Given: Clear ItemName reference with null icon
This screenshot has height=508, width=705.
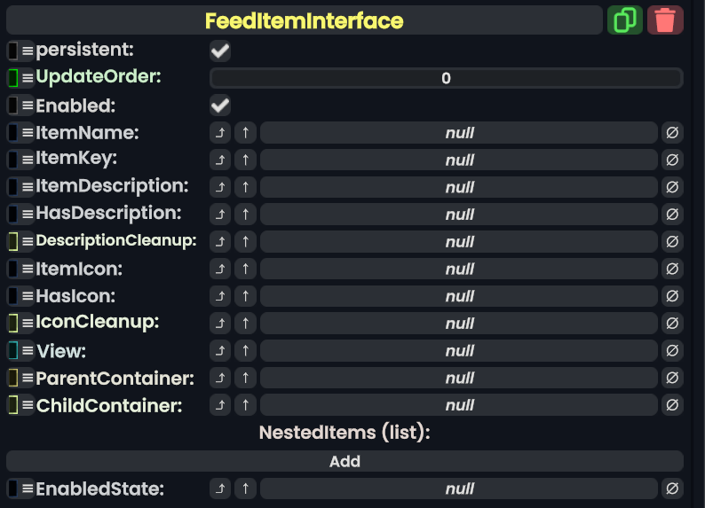Looking at the screenshot, I should (672, 133).
